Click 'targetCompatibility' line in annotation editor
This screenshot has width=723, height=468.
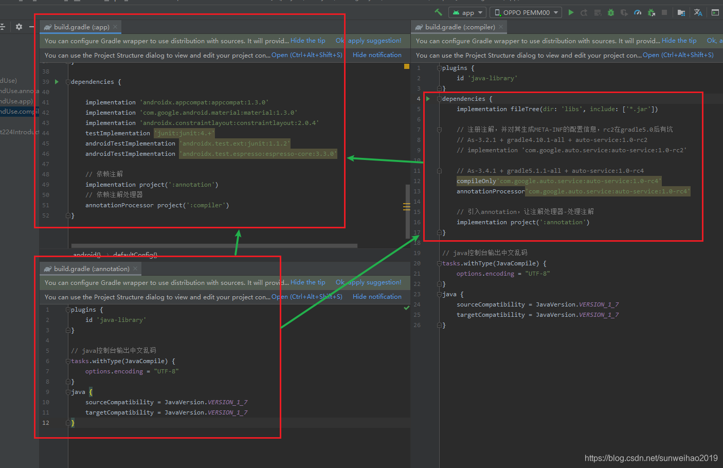point(167,412)
